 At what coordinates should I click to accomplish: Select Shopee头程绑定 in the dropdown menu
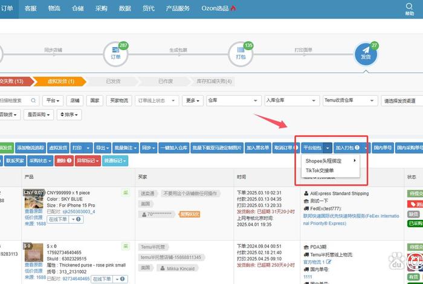331,161
